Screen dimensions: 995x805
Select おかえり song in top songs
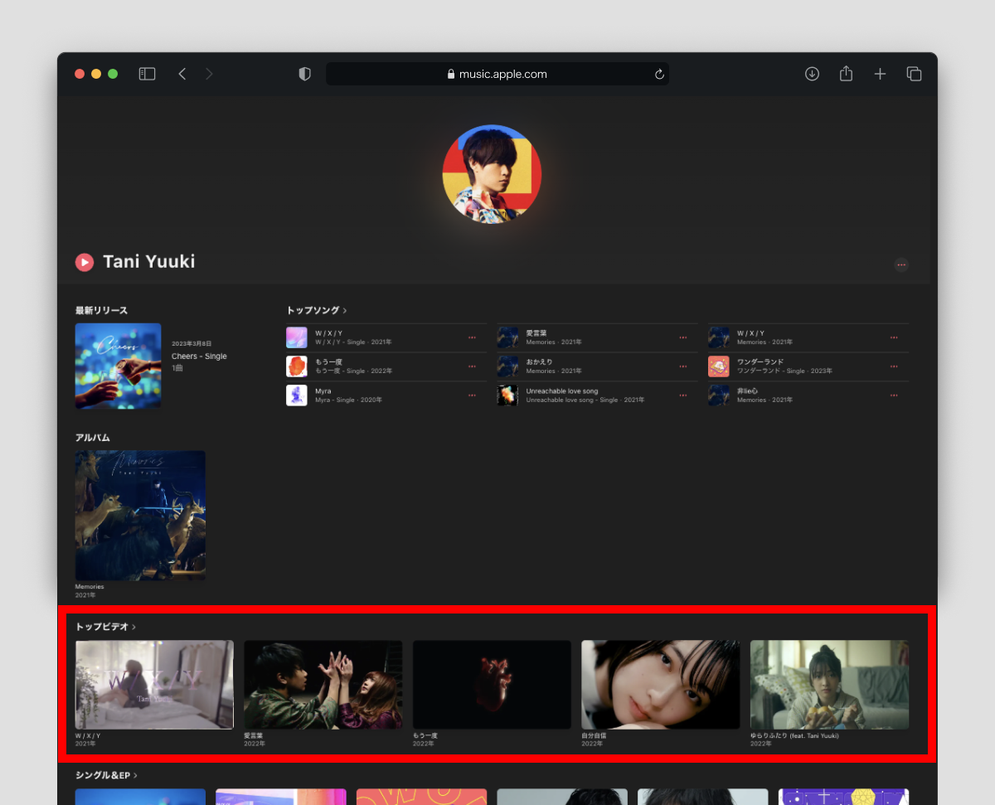click(539, 362)
